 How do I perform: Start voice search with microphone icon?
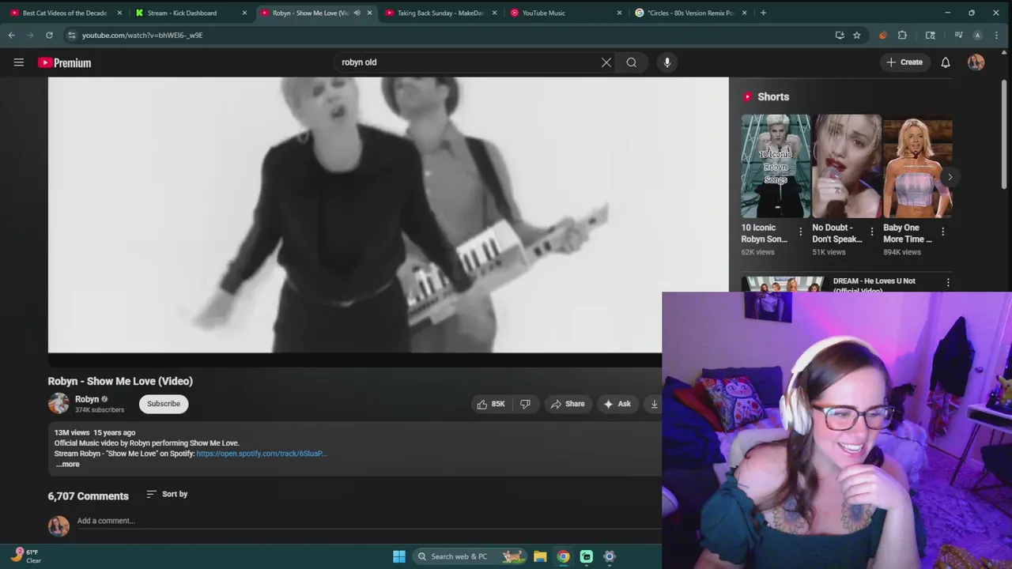667,62
